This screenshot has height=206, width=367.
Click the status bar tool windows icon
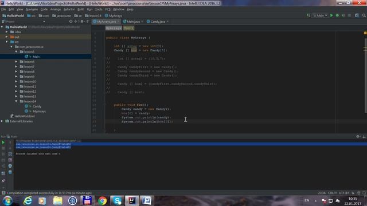click(3, 193)
